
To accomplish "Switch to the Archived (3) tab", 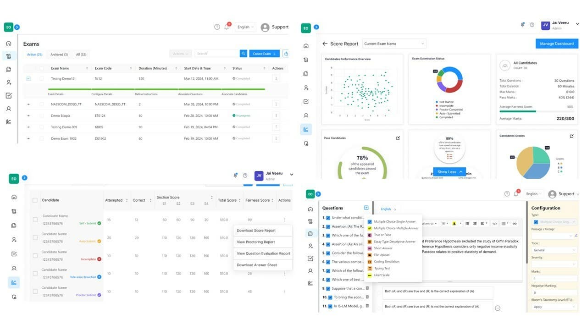I will tap(59, 55).
